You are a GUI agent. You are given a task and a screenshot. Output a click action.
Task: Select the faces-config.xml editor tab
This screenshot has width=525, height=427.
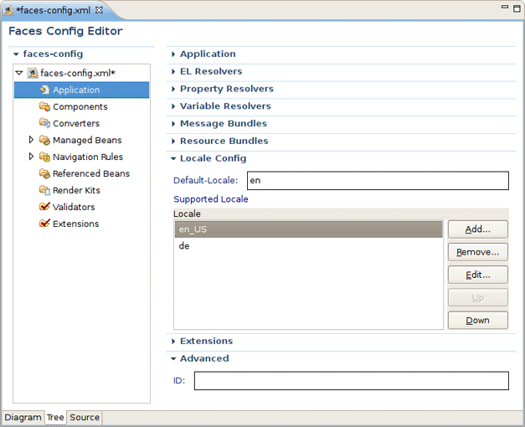54,10
